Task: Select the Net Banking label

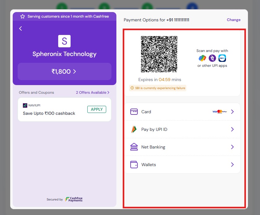Action: click(153, 147)
